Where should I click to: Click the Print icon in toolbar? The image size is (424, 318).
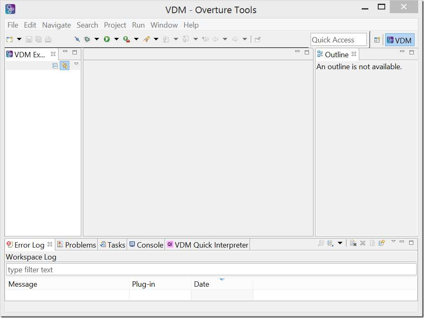48,40
